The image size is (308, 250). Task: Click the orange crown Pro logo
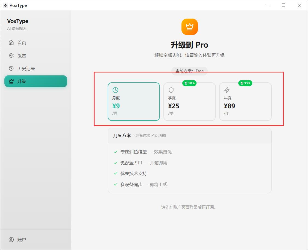[x=190, y=27]
